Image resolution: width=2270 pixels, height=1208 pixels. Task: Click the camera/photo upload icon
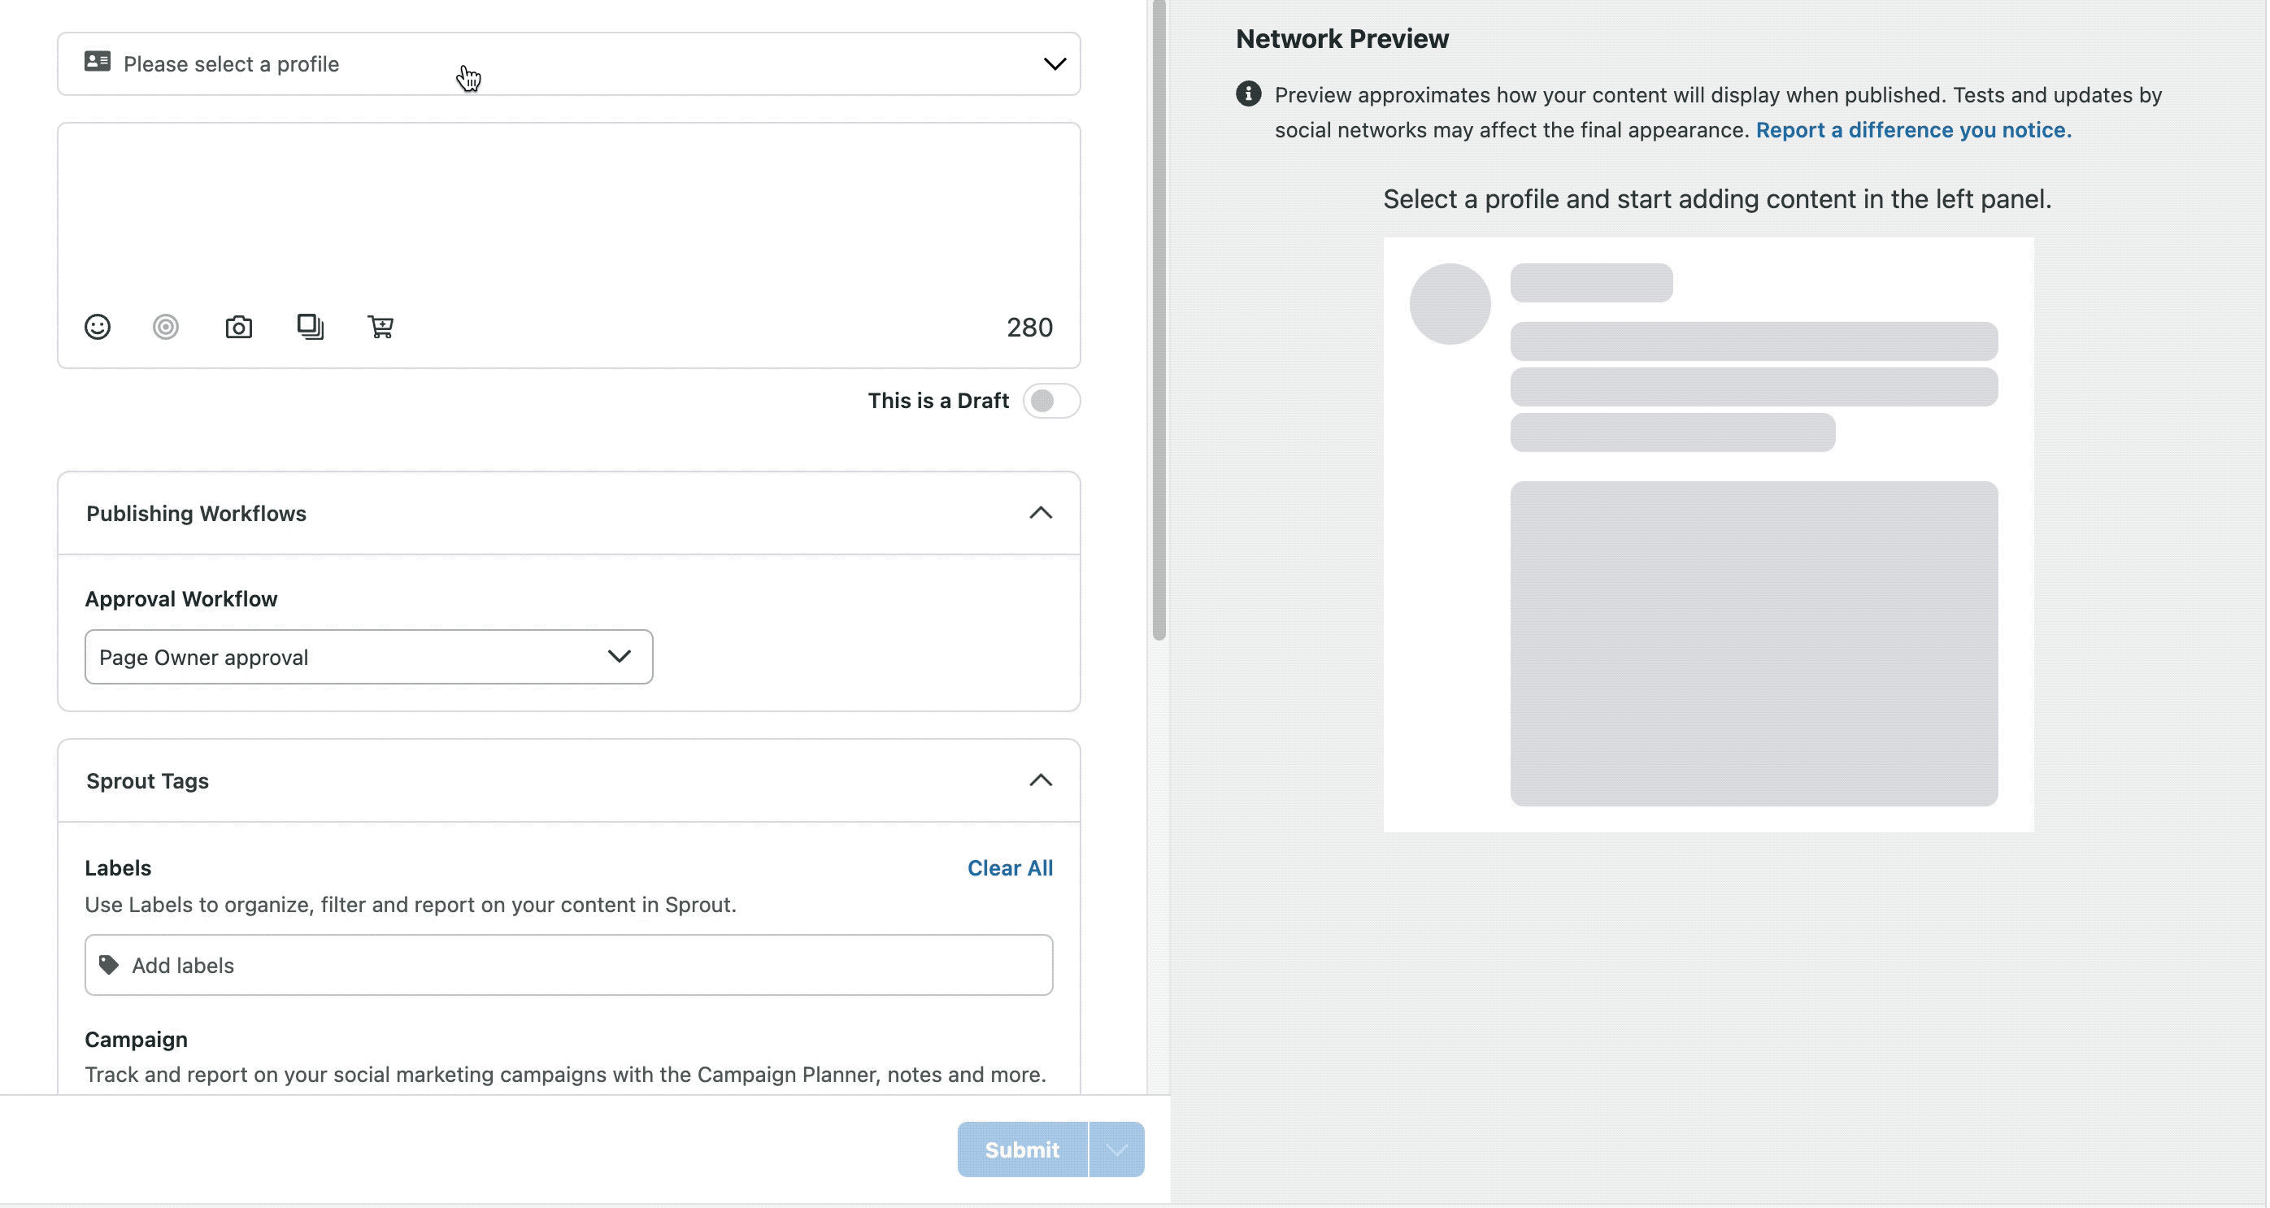coord(237,327)
